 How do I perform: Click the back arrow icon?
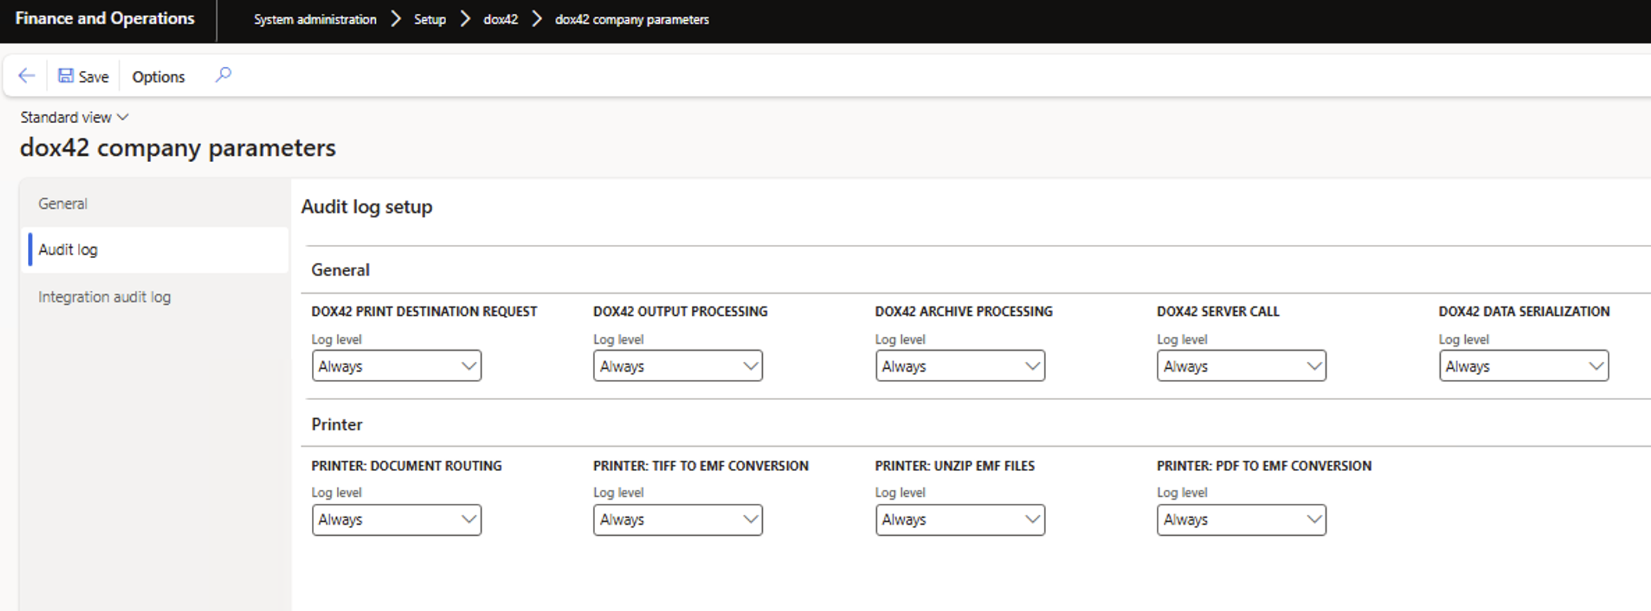tap(26, 76)
